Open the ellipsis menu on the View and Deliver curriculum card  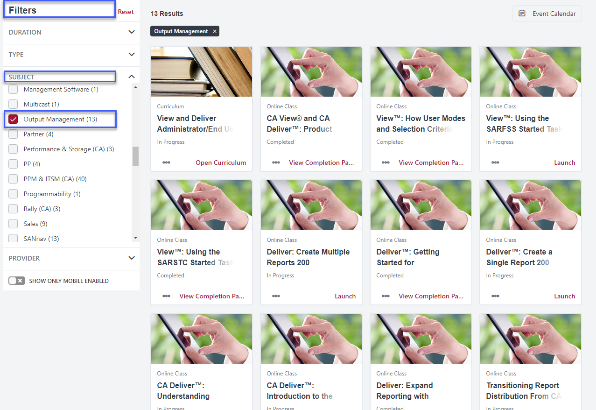(x=166, y=163)
